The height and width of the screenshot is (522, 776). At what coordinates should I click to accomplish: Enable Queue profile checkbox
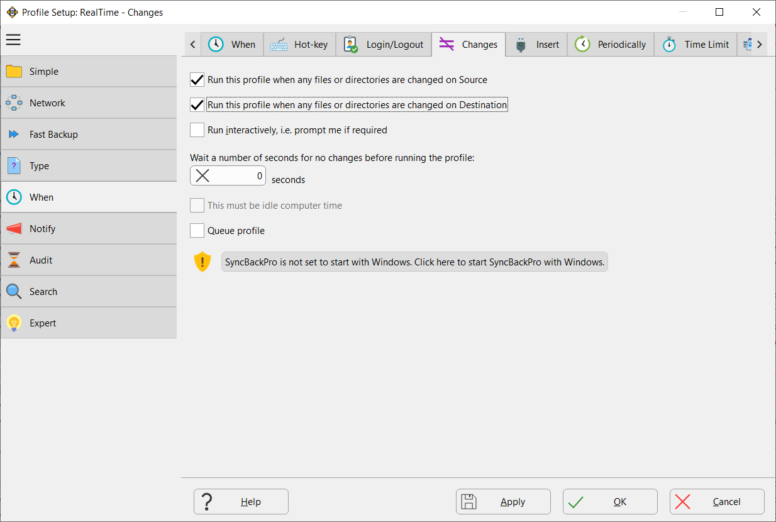(197, 231)
